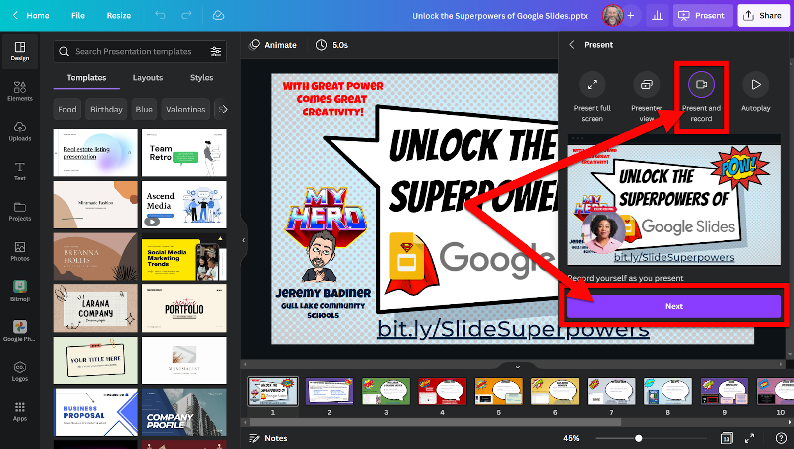Click the purple Next button
The width and height of the screenshot is (794, 449).
point(674,306)
